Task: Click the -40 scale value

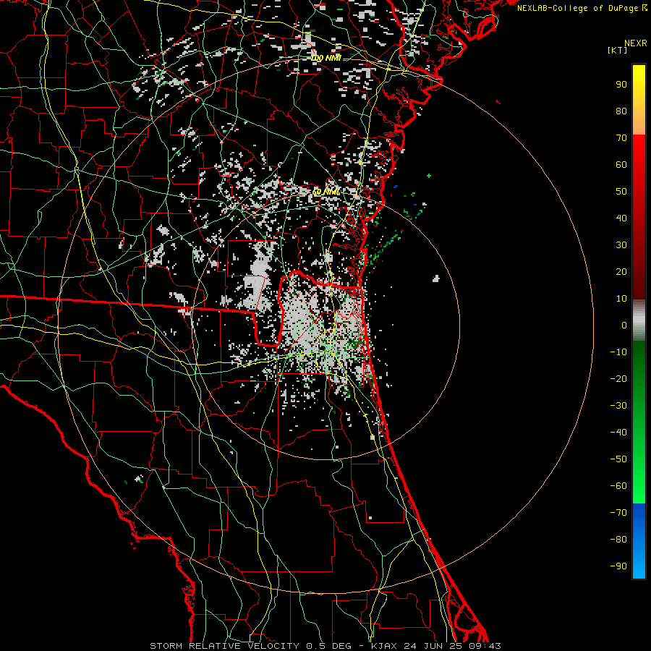Action: [x=618, y=433]
